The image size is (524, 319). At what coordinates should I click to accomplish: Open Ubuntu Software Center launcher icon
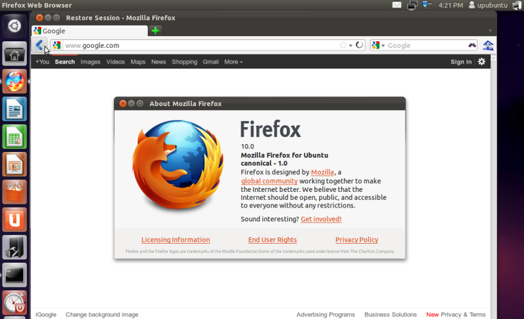point(14,192)
